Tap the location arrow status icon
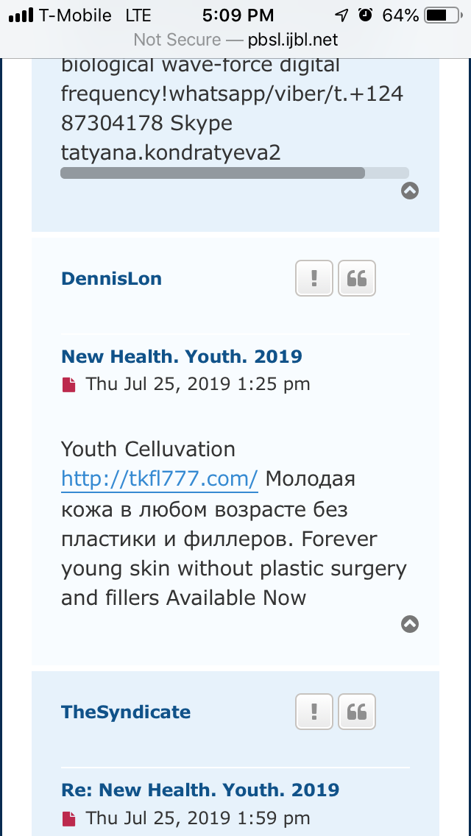Viewport: 471px width, 836px height. click(x=341, y=15)
